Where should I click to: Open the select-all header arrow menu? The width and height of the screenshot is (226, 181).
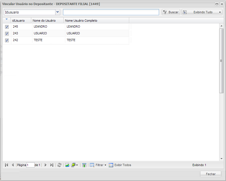(x=7, y=19)
